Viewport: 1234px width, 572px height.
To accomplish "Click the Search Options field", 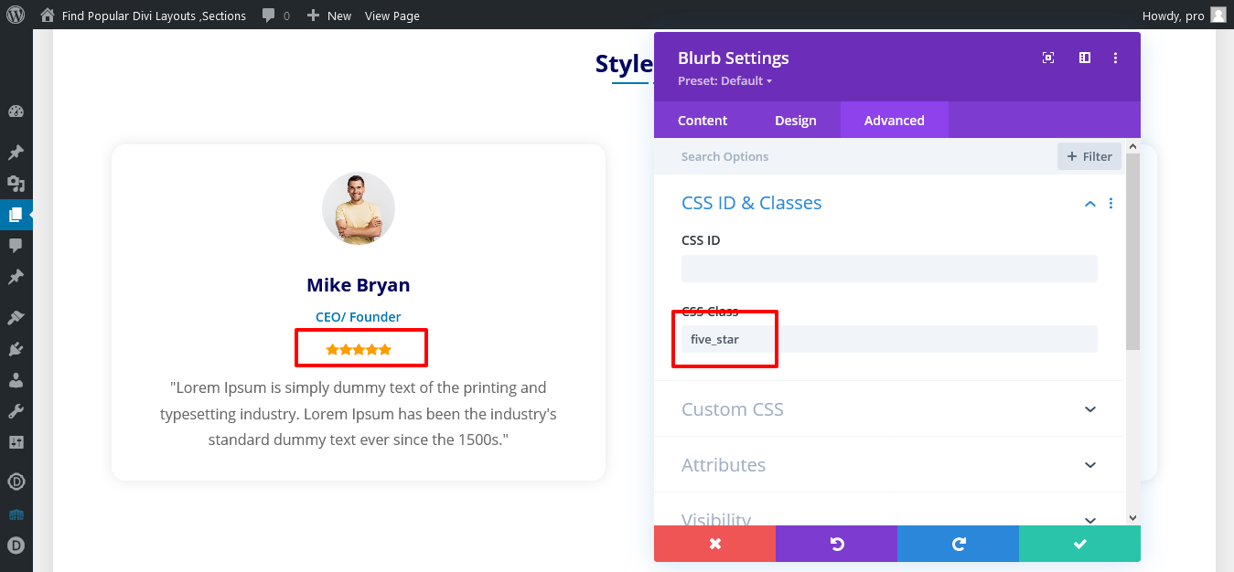I will pos(855,156).
